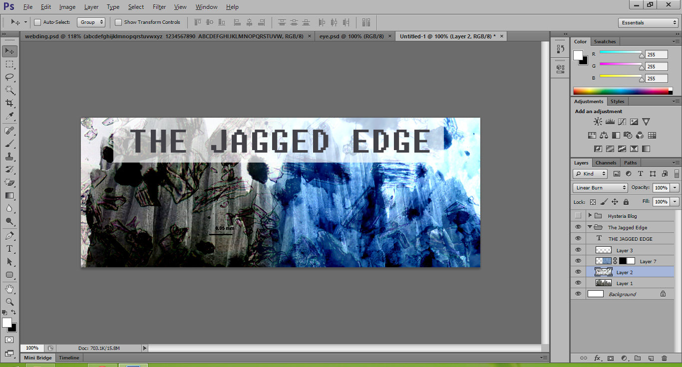The image size is (682, 367).
Task: Add a layer mask icon
Action: (x=611, y=358)
